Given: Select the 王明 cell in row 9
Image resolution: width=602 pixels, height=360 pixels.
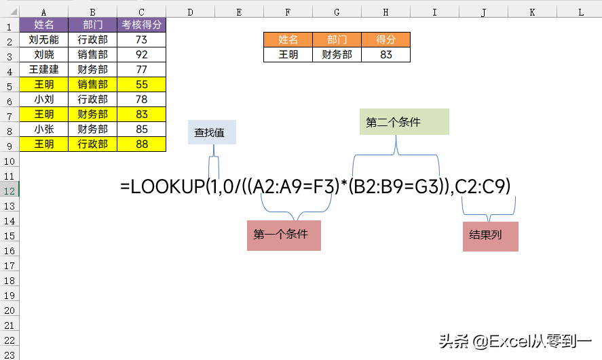Looking at the screenshot, I should [43, 144].
